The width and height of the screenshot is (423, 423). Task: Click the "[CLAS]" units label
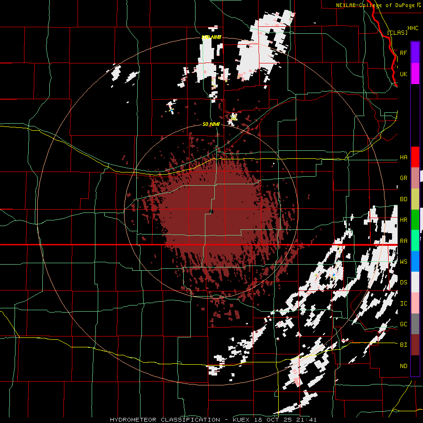[397, 32]
